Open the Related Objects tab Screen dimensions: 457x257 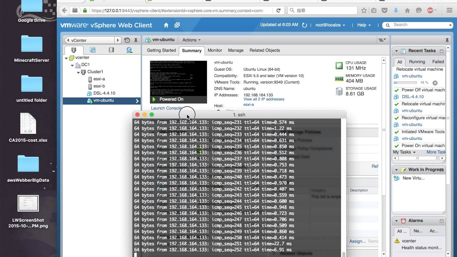pyautogui.click(x=265, y=50)
